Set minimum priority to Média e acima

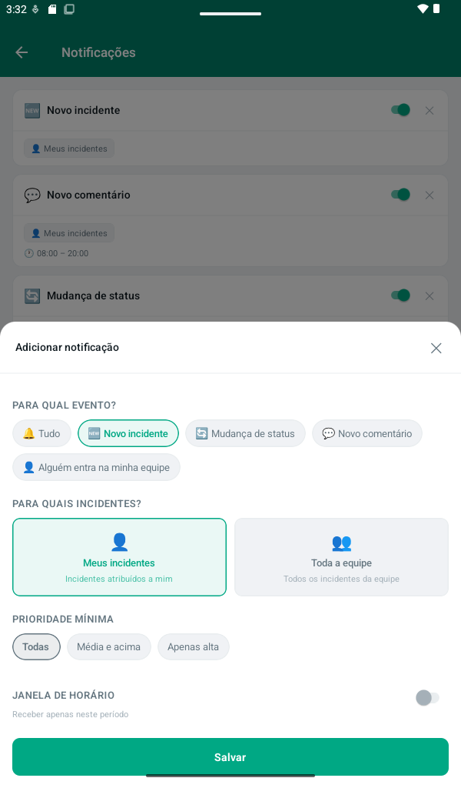pos(109,646)
